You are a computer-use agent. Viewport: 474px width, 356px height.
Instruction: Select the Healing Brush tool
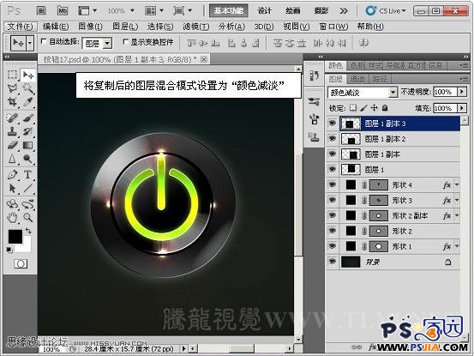(12, 118)
